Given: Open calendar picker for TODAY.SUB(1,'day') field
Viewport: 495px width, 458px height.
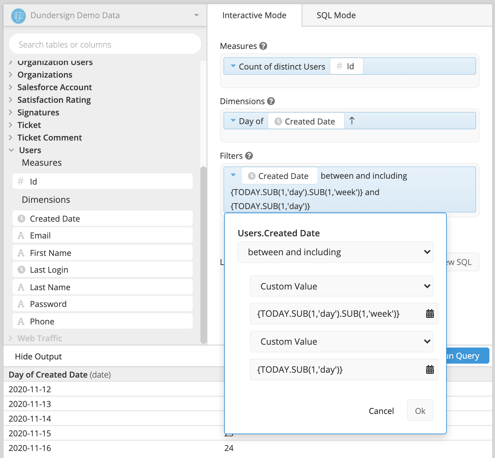Looking at the screenshot, I should (430, 370).
